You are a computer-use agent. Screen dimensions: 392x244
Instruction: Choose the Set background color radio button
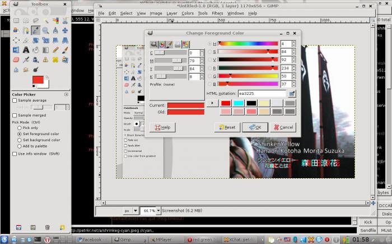click(19, 140)
